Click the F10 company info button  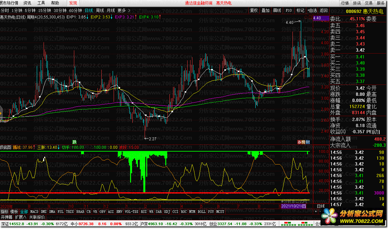pos(289,10)
